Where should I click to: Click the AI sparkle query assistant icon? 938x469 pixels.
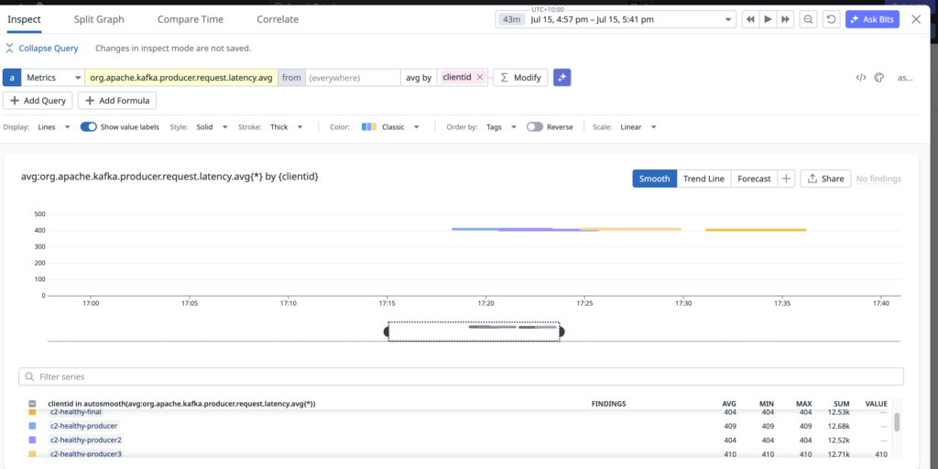tap(562, 77)
